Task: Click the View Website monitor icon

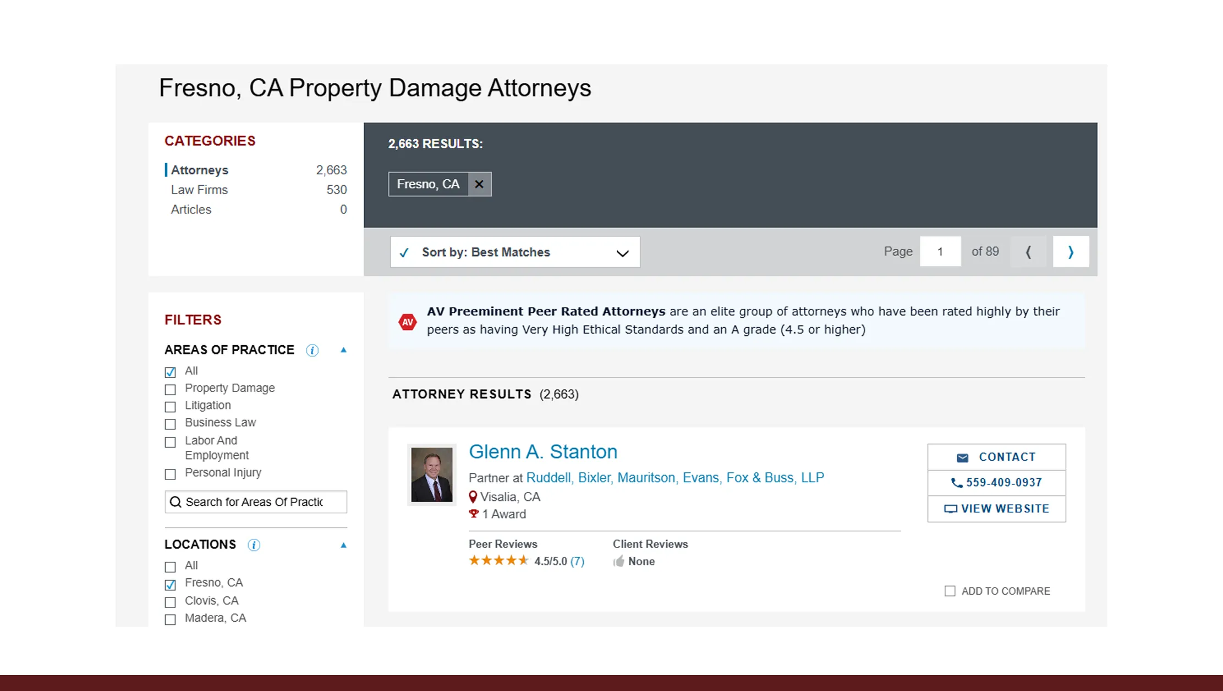Action: click(951, 508)
